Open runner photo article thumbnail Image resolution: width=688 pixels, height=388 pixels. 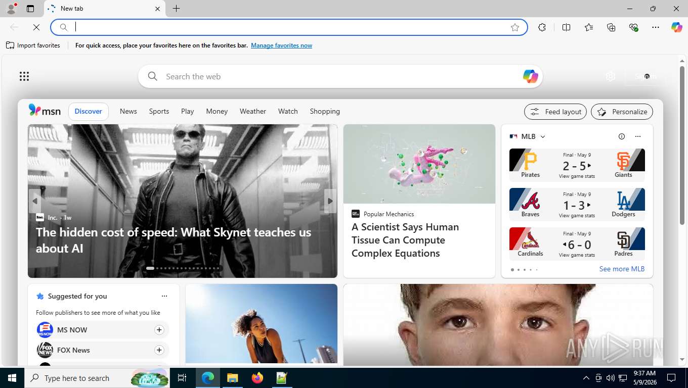(x=262, y=323)
